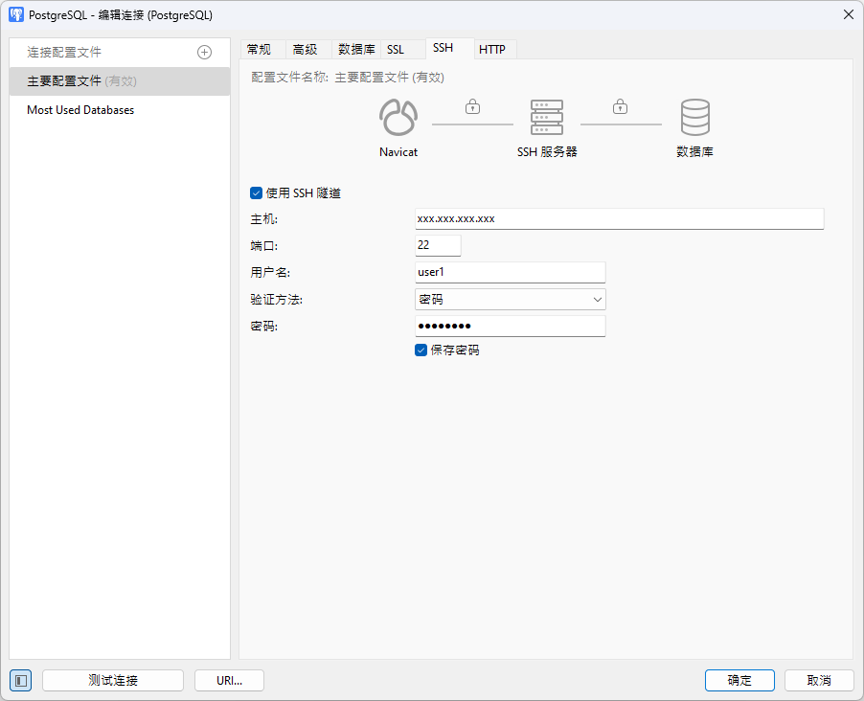Confirm with the 确定 button
The image size is (864, 701).
pos(740,681)
